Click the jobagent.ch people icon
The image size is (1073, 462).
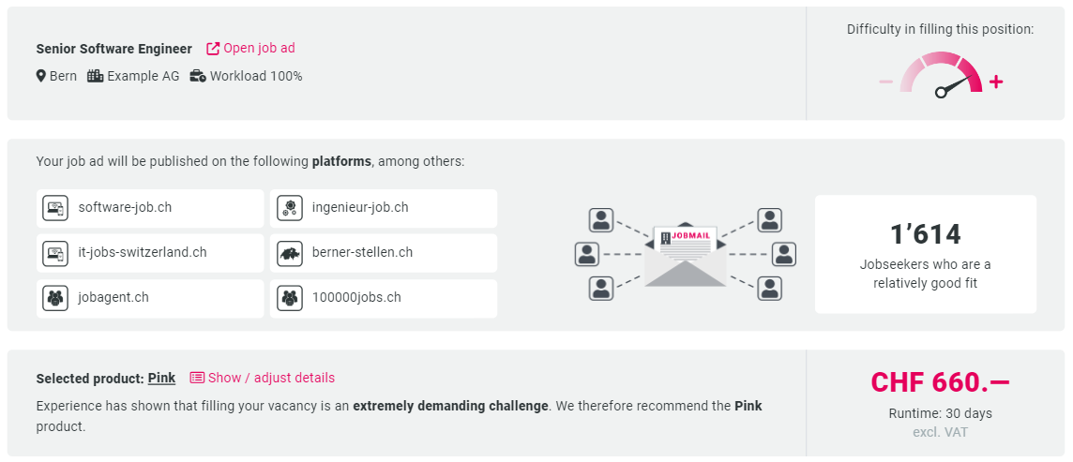tap(54, 298)
